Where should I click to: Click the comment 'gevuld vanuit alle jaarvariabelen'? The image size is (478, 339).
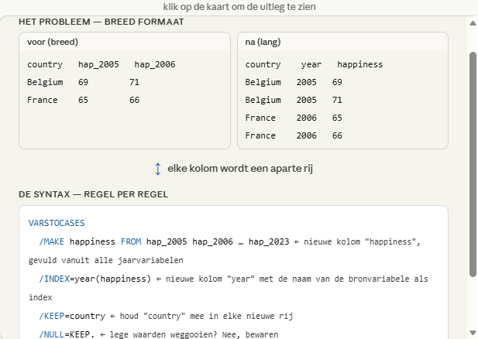tap(106, 261)
